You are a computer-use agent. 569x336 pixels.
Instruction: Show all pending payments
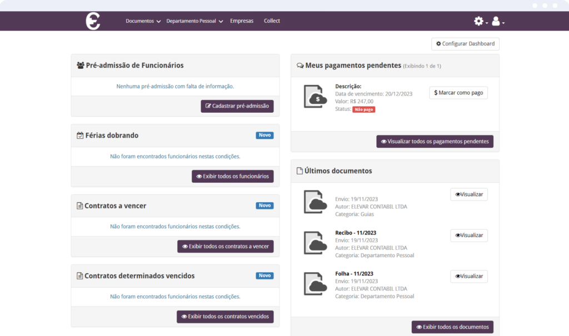pyautogui.click(x=435, y=142)
